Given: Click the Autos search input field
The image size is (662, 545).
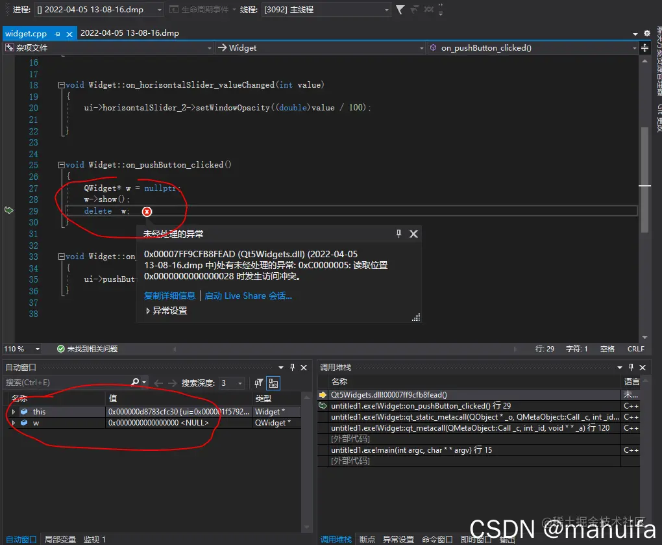Looking at the screenshot, I should tap(66, 383).
